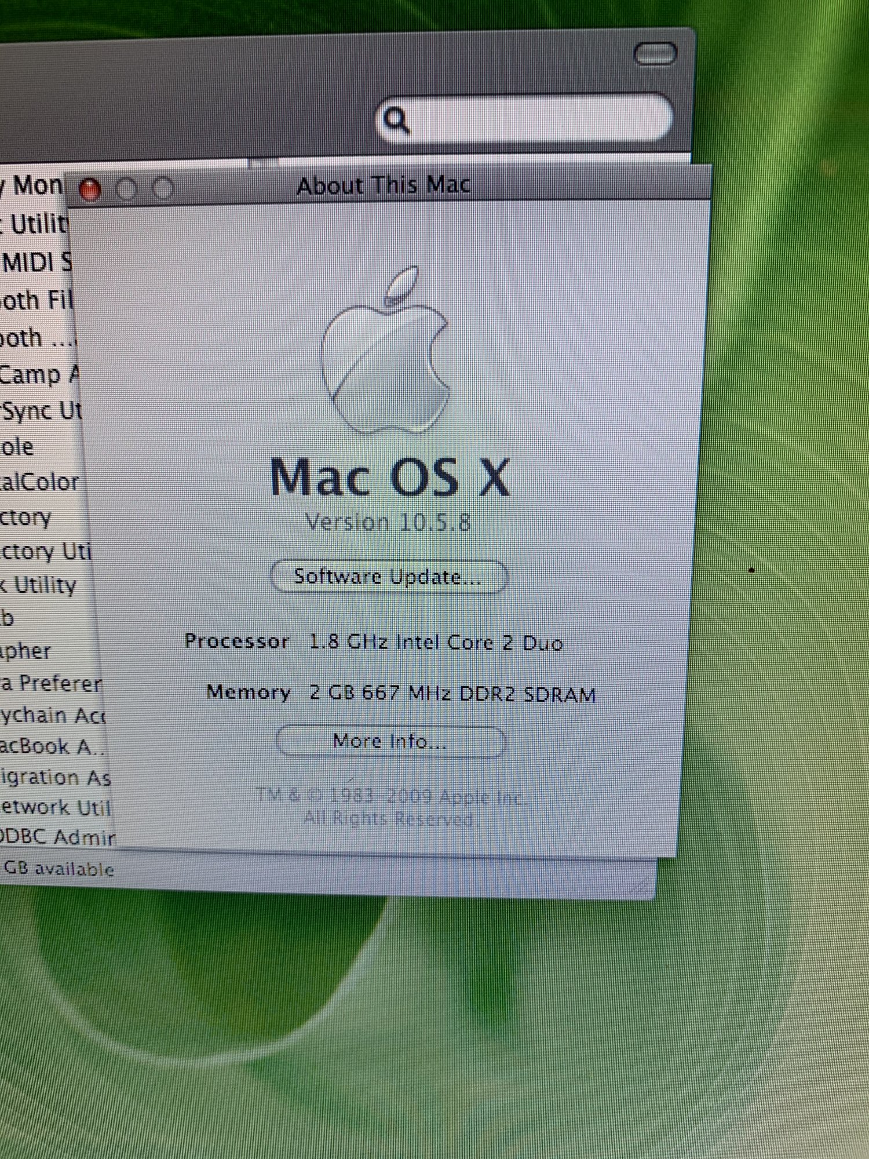The height and width of the screenshot is (1159, 869).
Task: Click the Processor 1.8 GHz Intel Core 2 Duo value
Action: [x=436, y=642]
